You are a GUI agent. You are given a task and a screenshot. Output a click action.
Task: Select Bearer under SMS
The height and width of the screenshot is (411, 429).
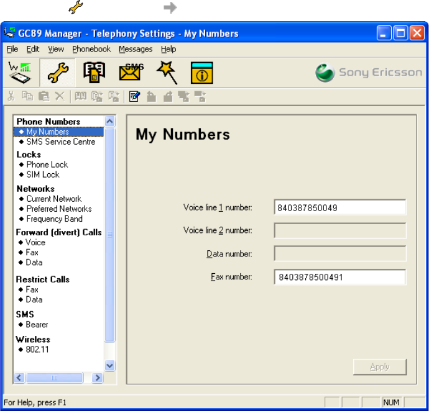(x=37, y=325)
